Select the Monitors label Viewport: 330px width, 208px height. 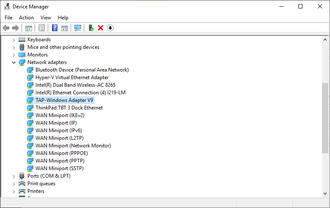38,54
